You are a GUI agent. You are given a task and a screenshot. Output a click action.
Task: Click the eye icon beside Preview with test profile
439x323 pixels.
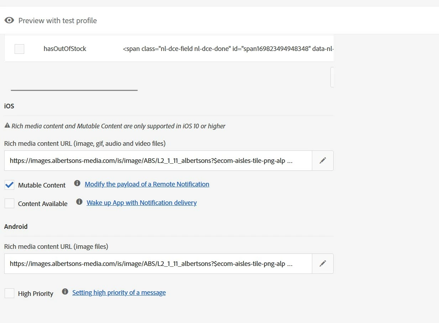pos(9,20)
